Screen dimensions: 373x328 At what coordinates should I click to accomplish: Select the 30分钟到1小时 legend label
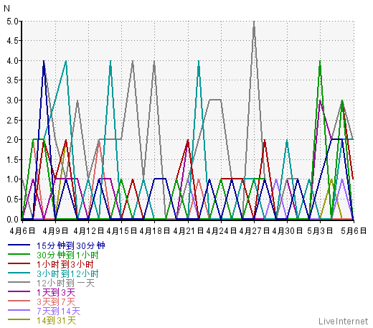pos(67,255)
